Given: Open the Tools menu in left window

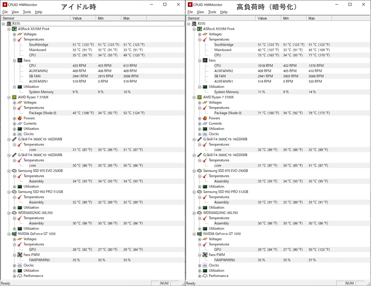Looking at the screenshot, I should (x=27, y=12).
